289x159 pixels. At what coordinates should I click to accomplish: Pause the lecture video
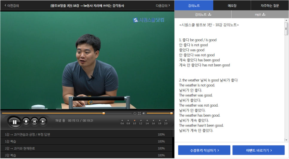pos(15,122)
